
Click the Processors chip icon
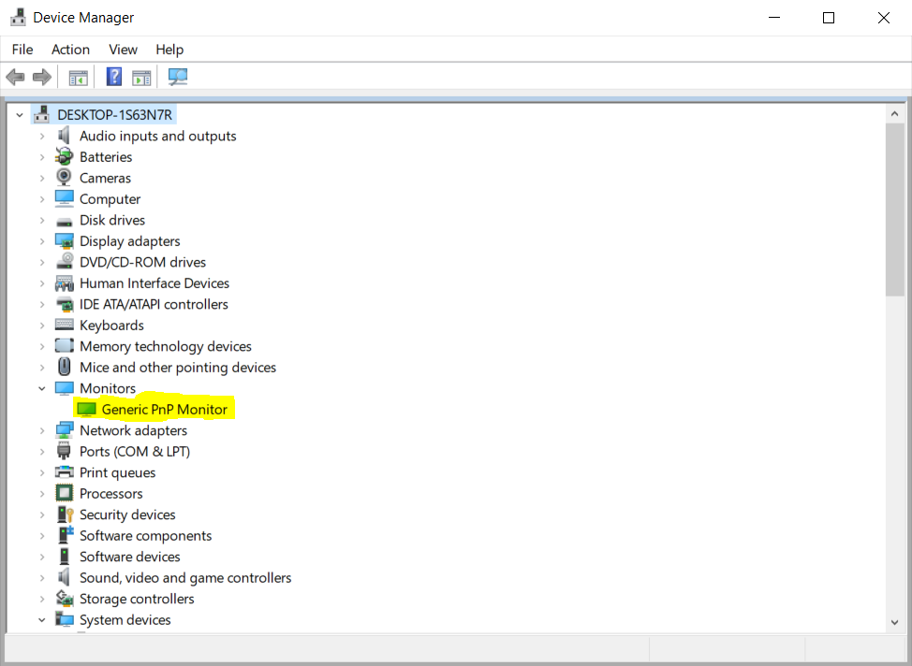(65, 494)
